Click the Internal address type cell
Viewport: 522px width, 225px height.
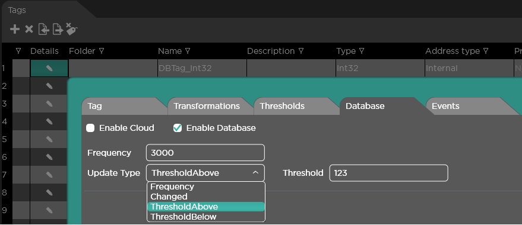(x=469, y=68)
